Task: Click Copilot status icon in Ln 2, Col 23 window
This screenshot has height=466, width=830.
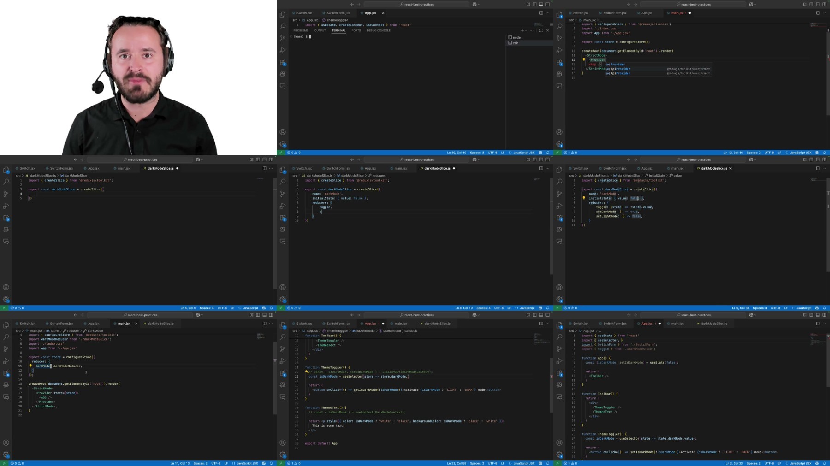Action: (x=817, y=463)
